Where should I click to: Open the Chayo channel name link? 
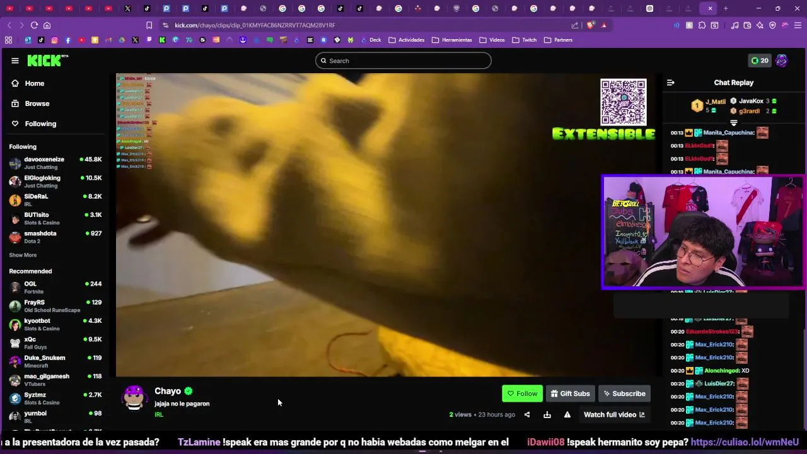click(168, 391)
